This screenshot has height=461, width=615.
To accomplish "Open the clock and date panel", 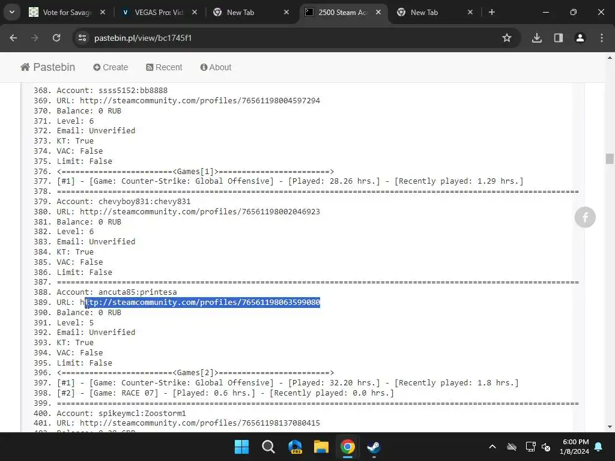I will [575, 447].
